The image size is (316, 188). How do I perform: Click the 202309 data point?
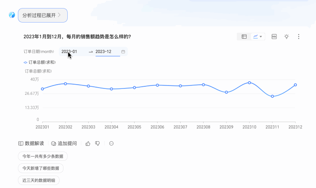pyautogui.click(x=226, y=92)
